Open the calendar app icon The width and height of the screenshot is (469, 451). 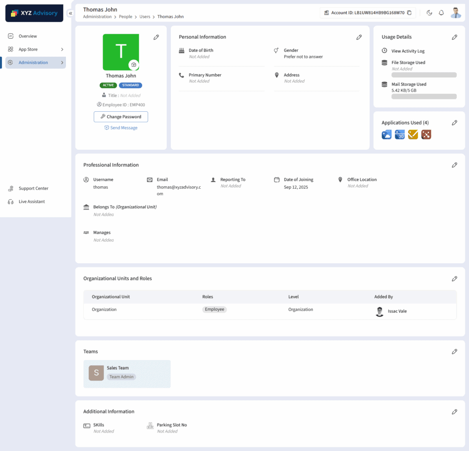pos(400,135)
